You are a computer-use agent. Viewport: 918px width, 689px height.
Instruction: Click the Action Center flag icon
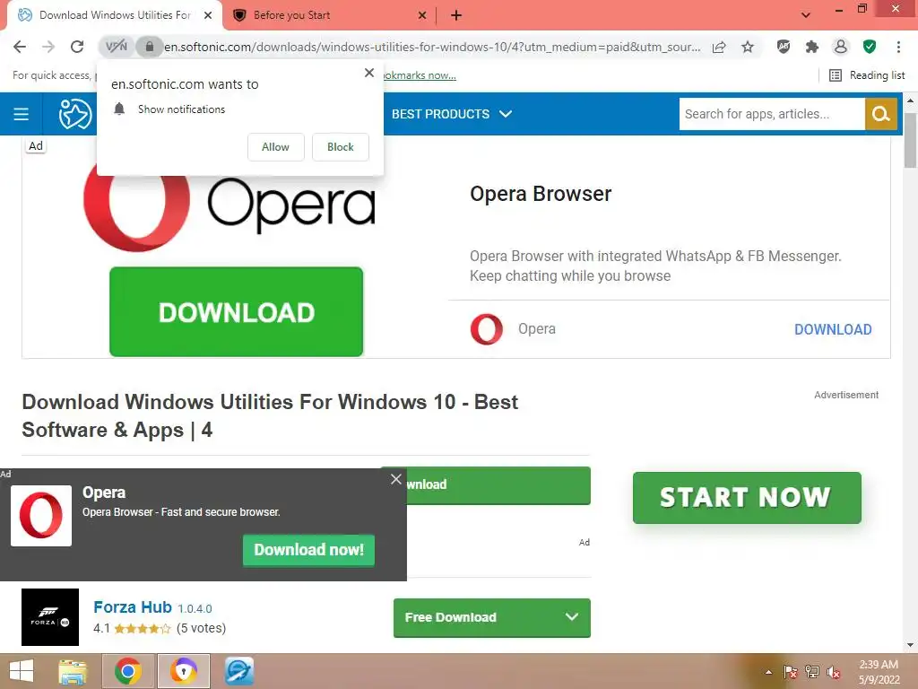pyautogui.click(x=791, y=672)
